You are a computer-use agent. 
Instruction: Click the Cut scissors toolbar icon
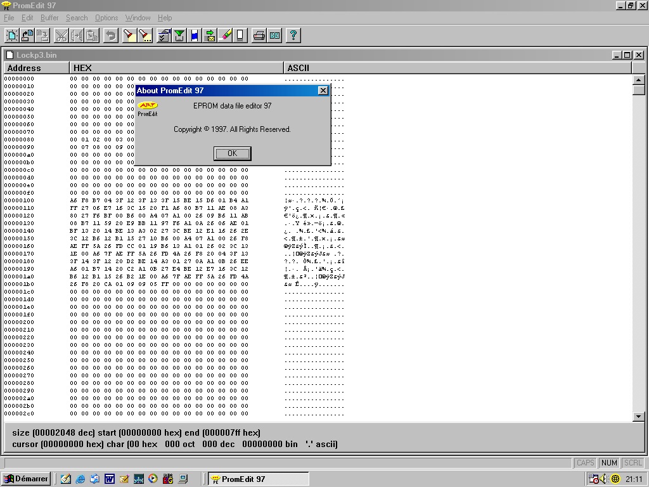(x=61, y=36)
